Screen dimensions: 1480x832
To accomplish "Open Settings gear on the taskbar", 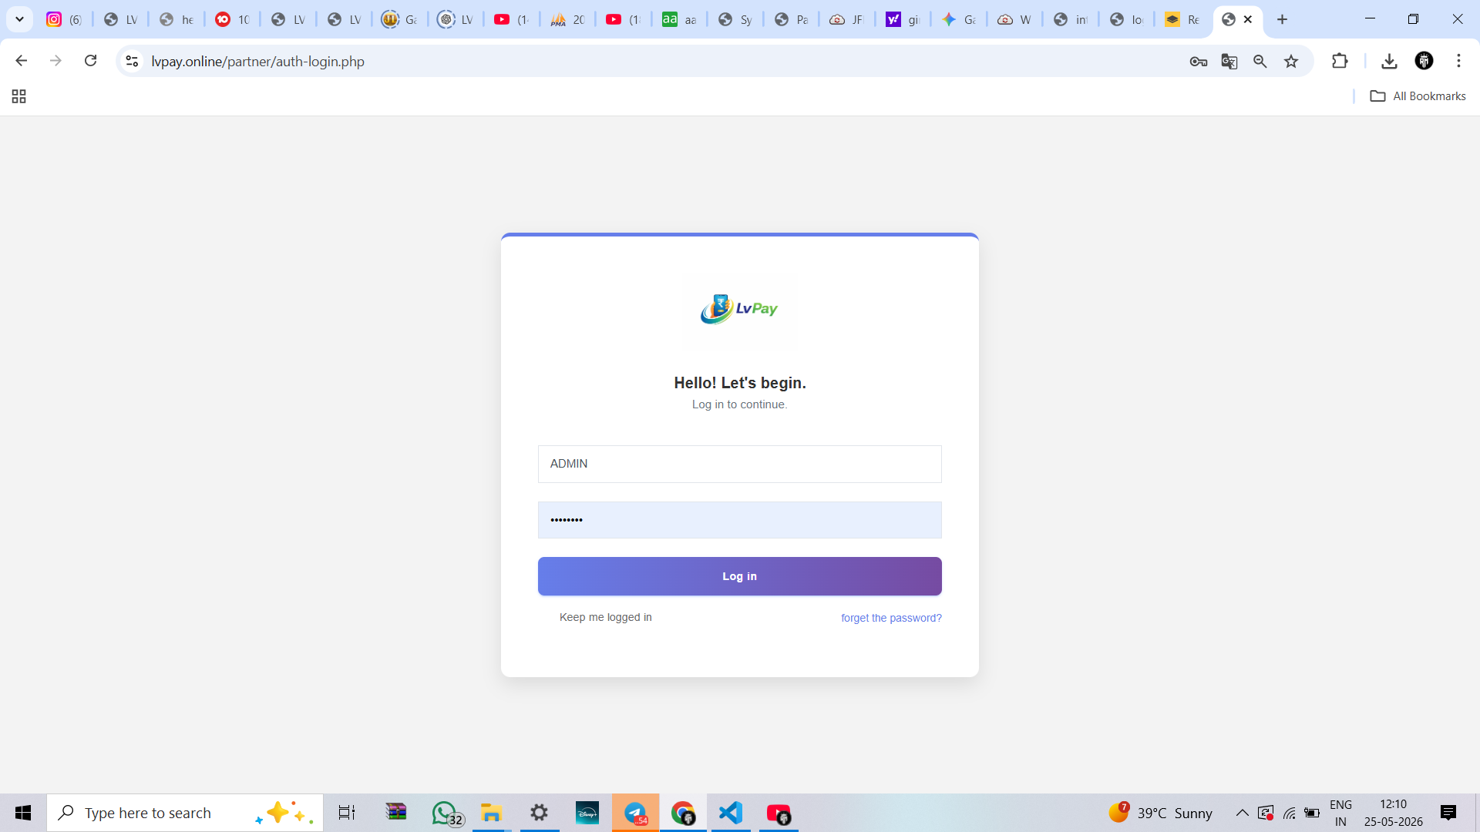I will pyautogui.click(x=540, y=813).
